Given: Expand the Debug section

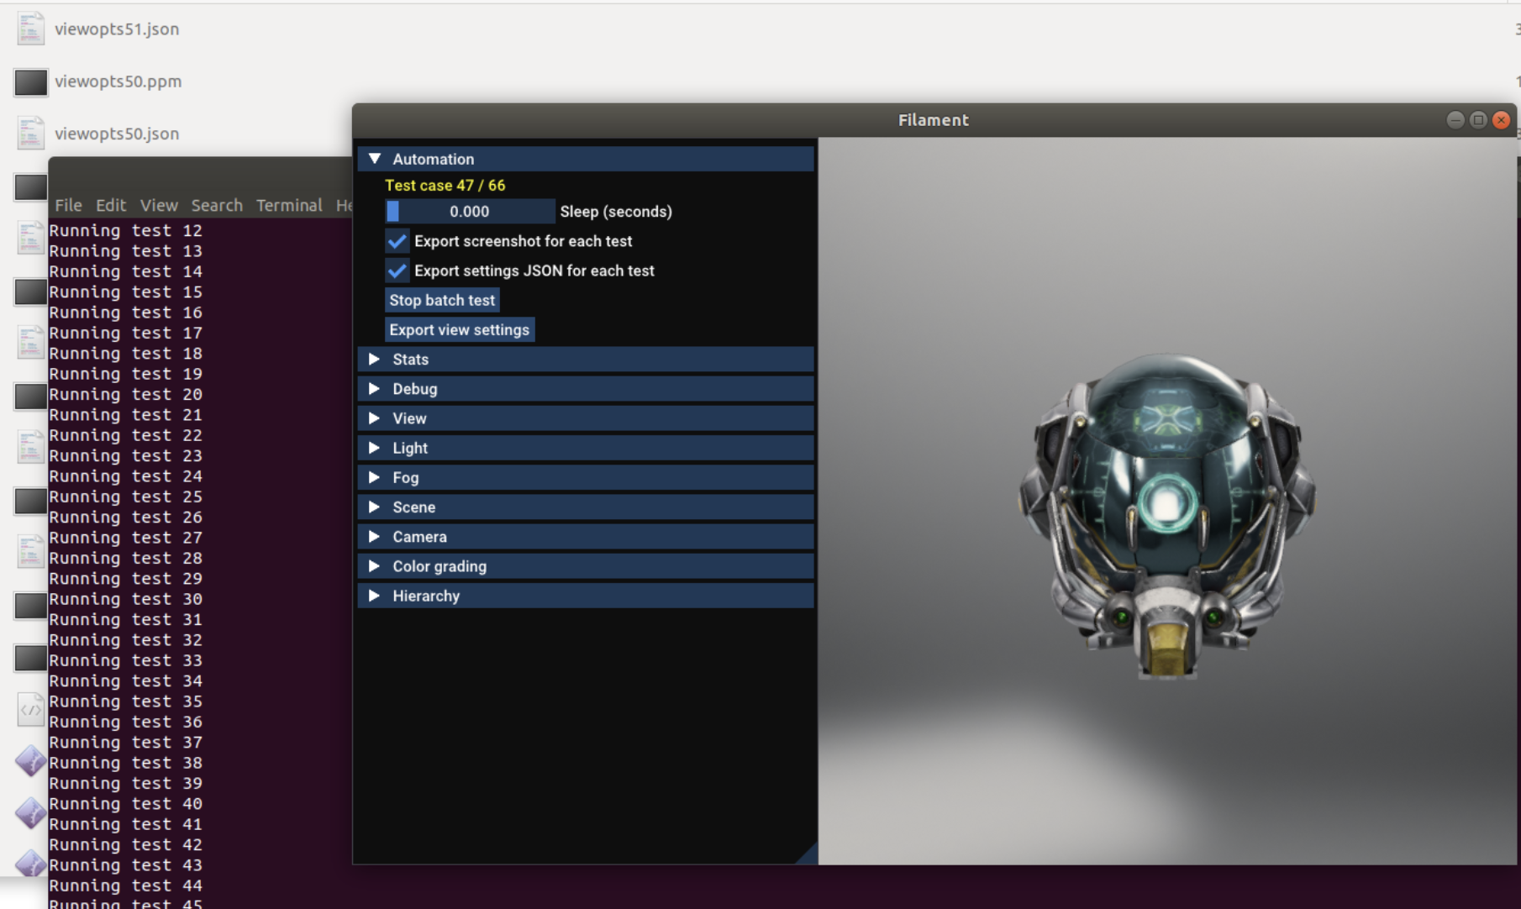Looking at the screenshot, I should [x=586, y=389].
